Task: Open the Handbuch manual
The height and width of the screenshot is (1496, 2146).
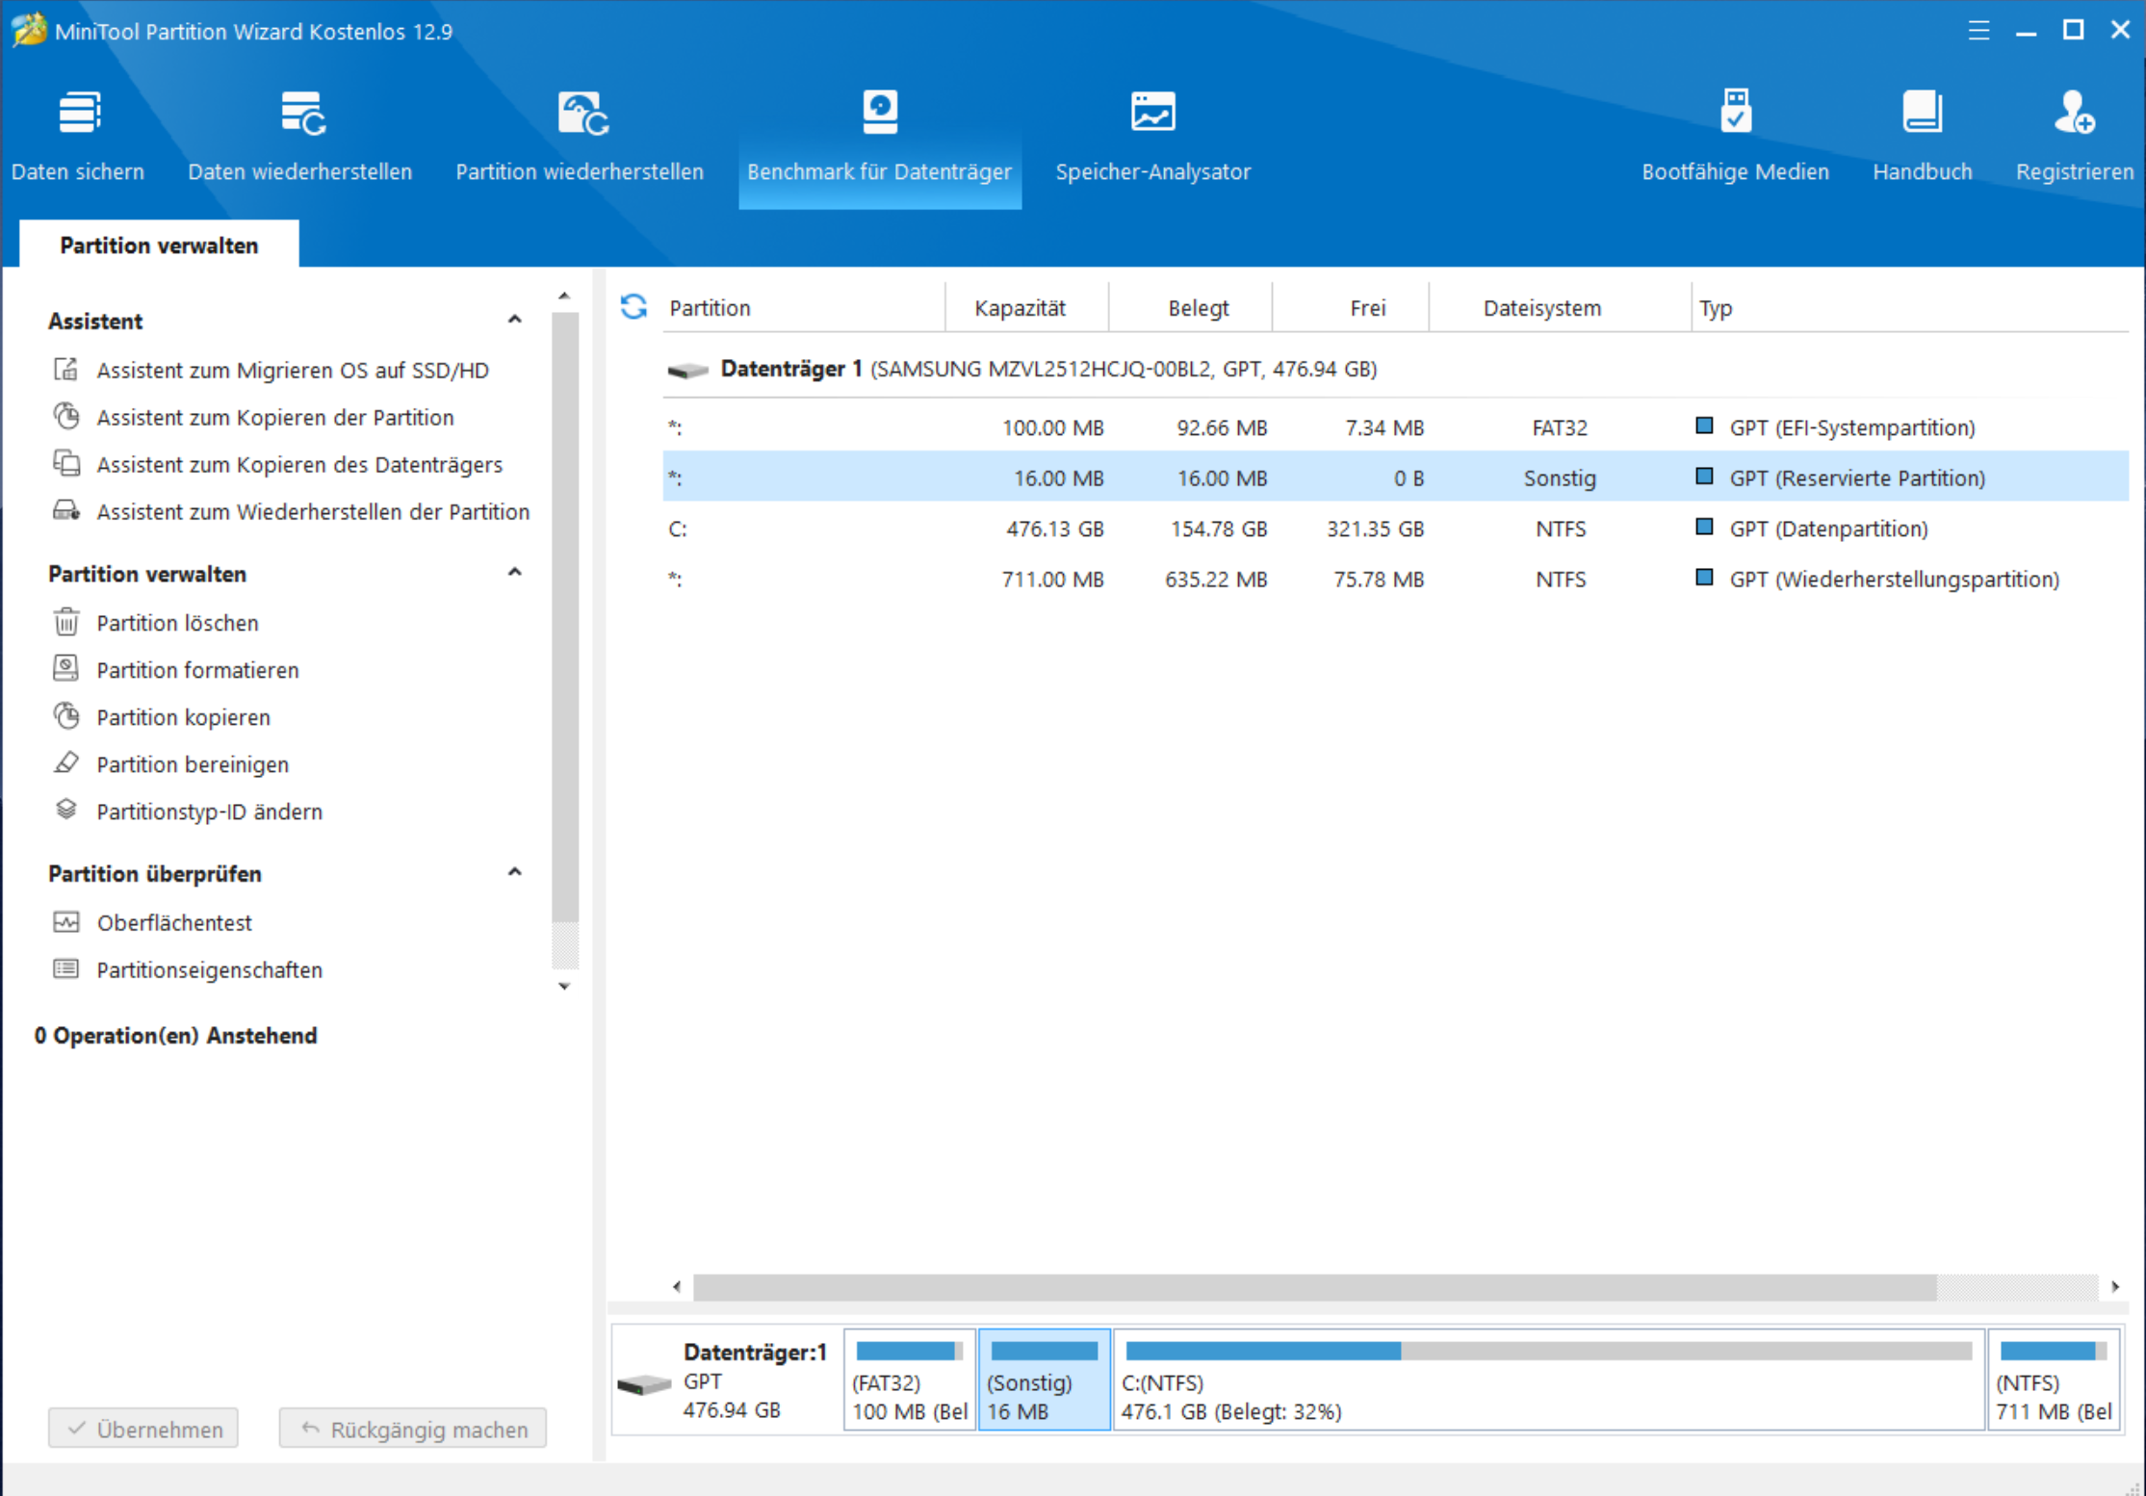Action: (1922, 135)
